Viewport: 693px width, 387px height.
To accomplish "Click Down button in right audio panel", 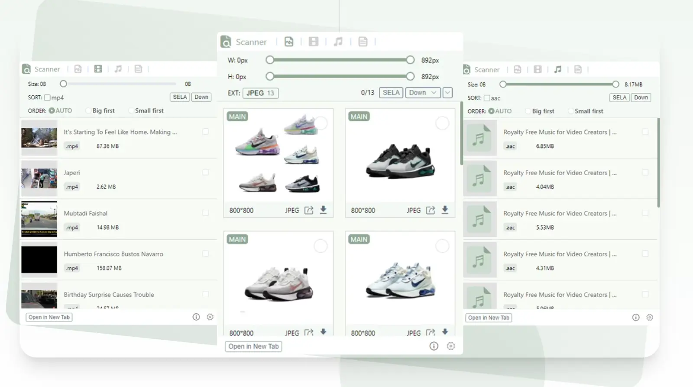I will [641, 98].
